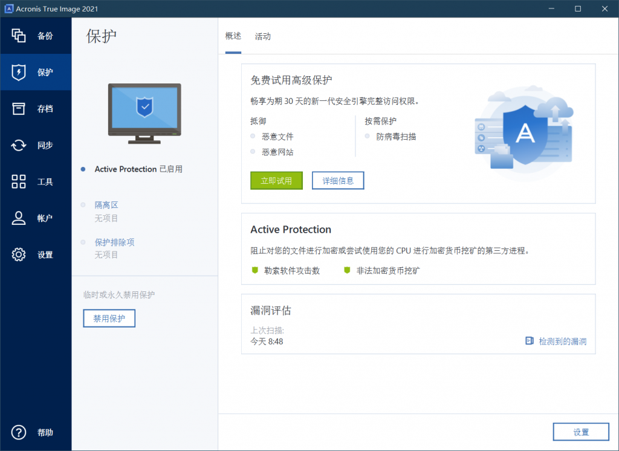Click the 帮助 sidebar label
This screenshot has width=619, height=451.
[x=45, y=432]
